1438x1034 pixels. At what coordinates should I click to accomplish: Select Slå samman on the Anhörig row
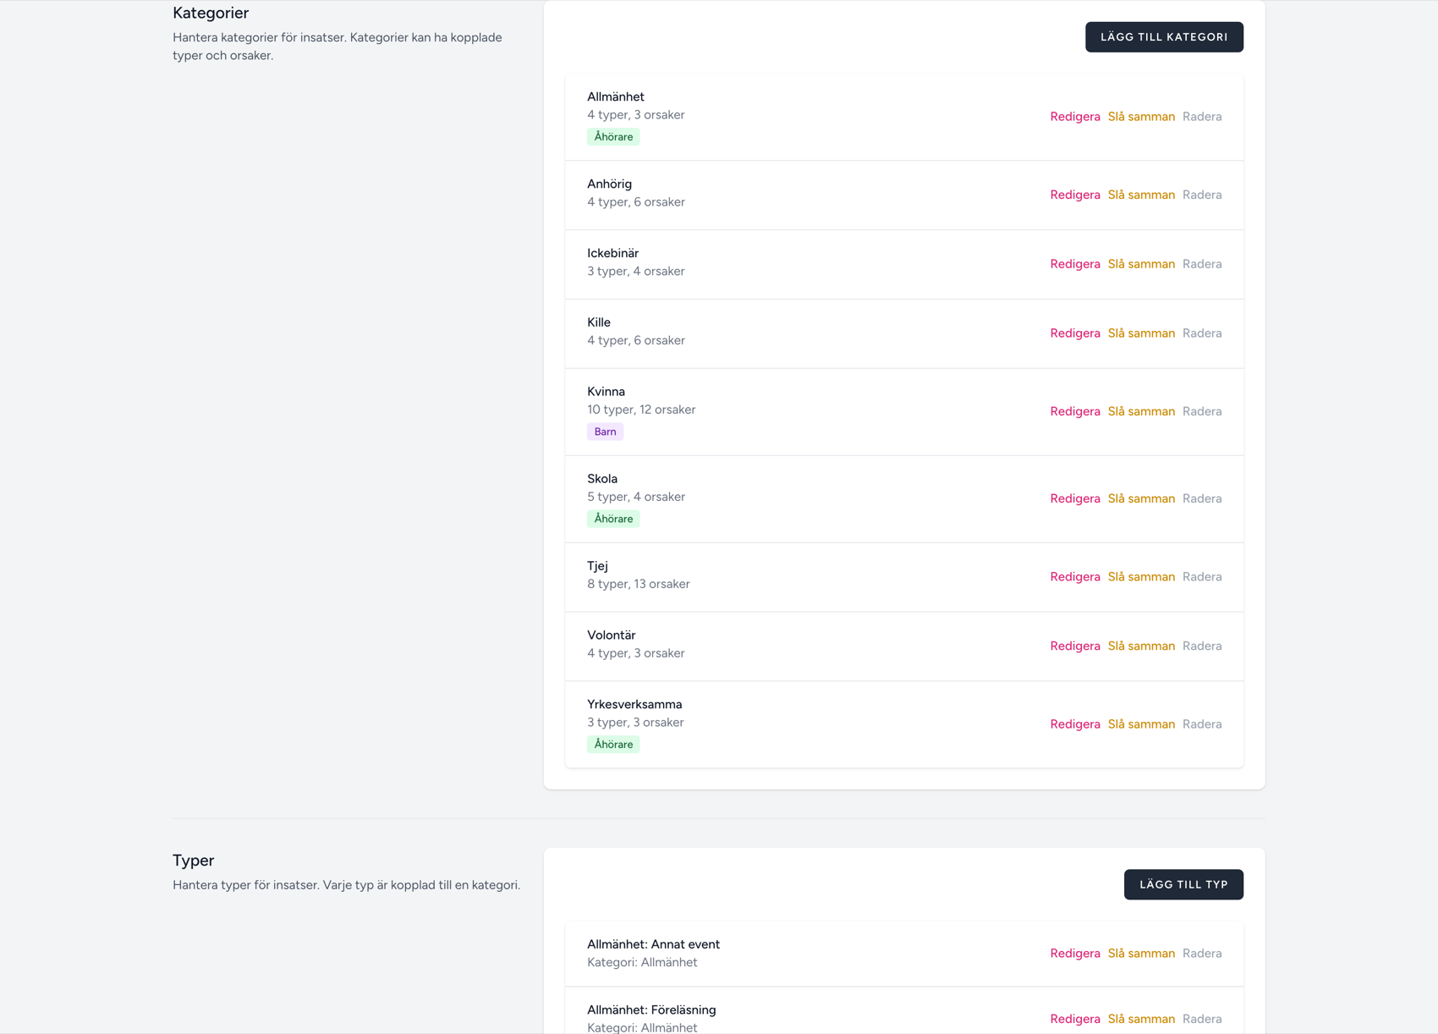coord(1141,195)
